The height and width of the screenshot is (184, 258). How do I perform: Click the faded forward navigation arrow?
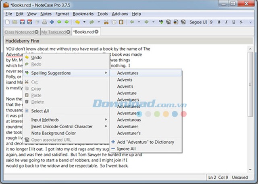[x=146, y=22]
